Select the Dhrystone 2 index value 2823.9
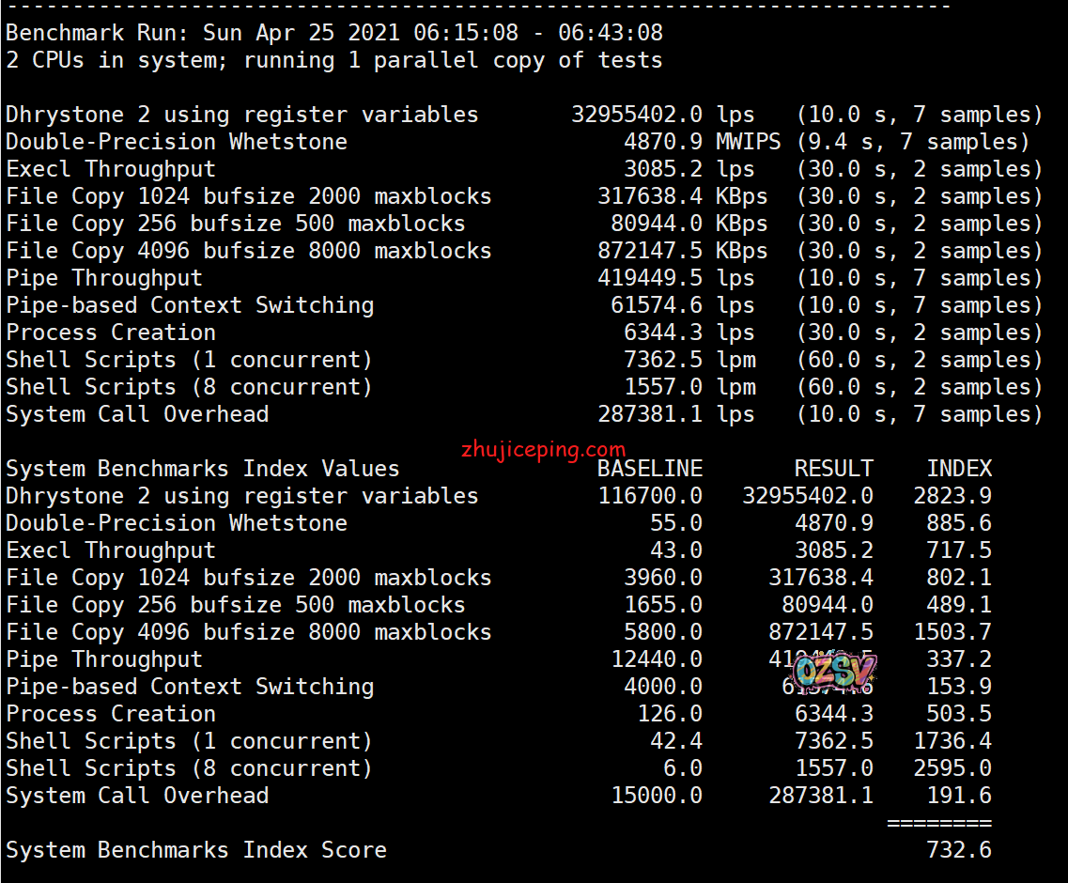The width and height of the screenshot is (1068, 883). pos(952,496)
